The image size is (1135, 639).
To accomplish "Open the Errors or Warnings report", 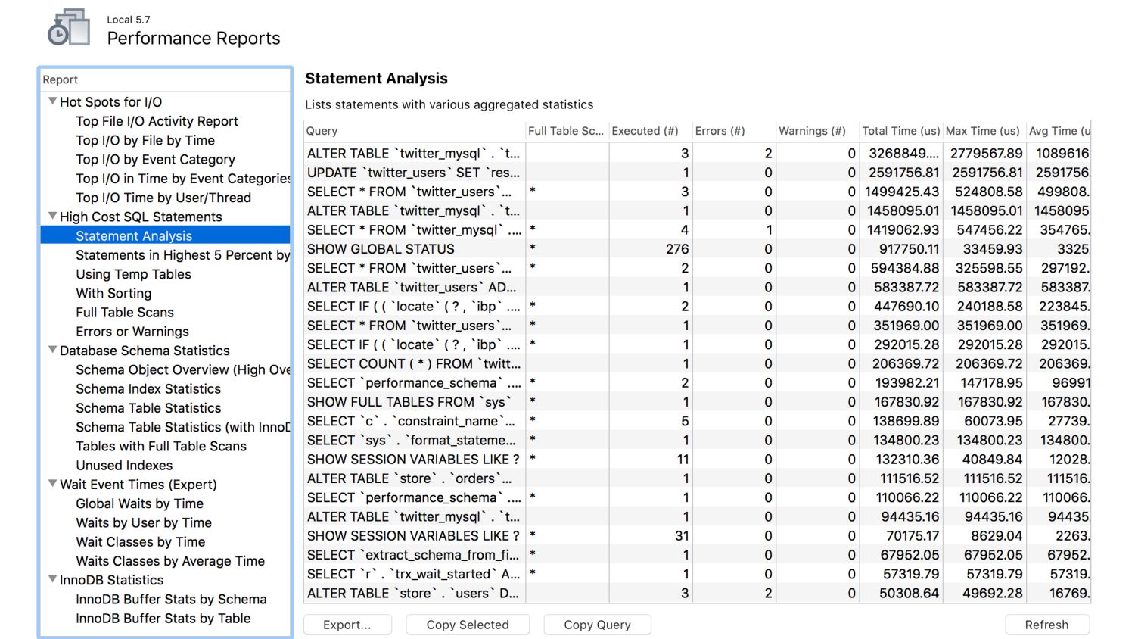I will pos(132,332).
